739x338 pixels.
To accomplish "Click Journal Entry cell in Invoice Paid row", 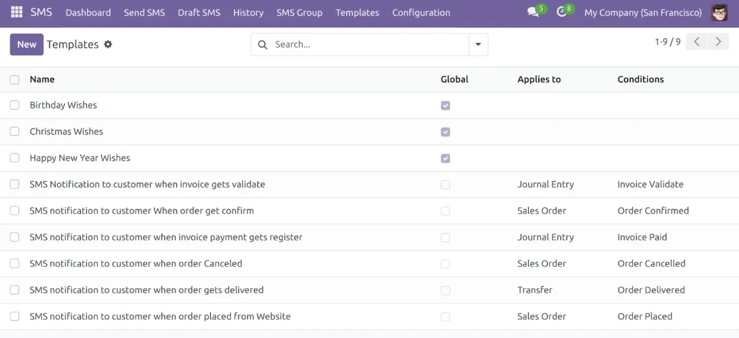I will 546,237.
